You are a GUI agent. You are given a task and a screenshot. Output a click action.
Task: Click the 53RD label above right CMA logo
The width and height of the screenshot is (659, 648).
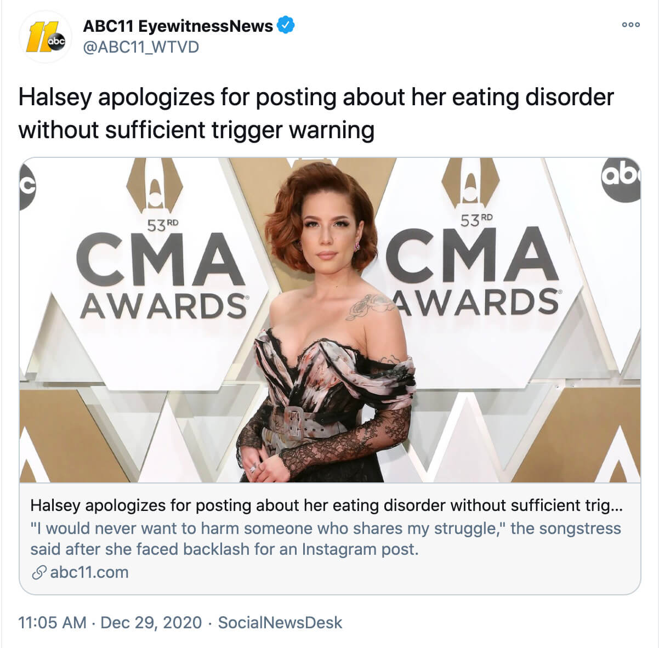coord(476,220)
